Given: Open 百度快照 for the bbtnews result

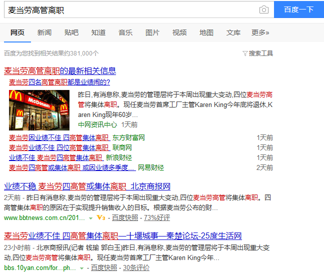Looking at the screenshot, I should click(125, 217).
